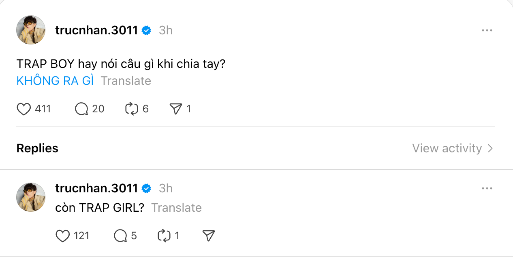This screenshot has height=257, width=513.
Task: Comment on the TRAP GIRL reply
Action: 120,236
